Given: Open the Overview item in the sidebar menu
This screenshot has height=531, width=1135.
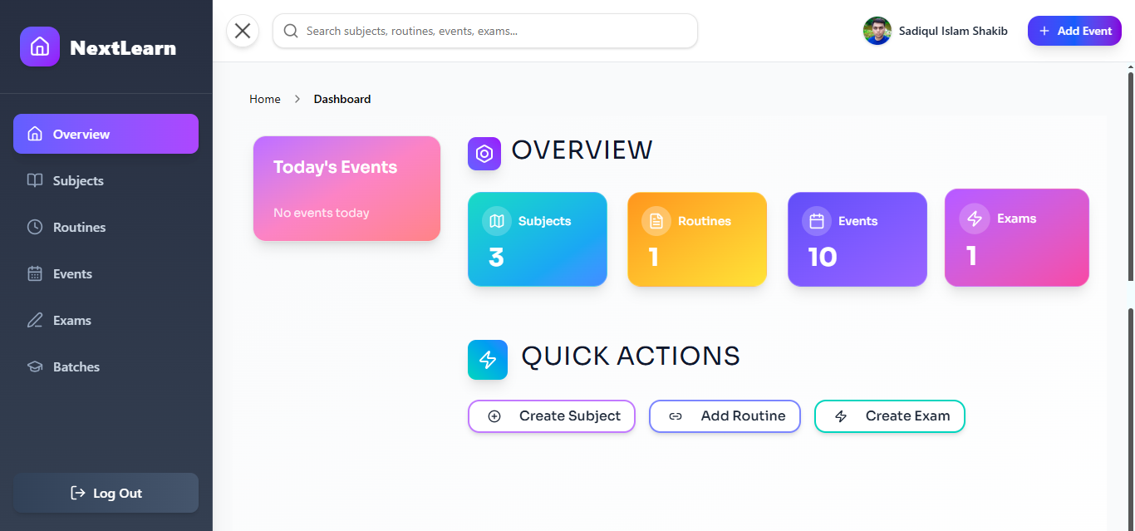Looking at the screenshot, I should pyautogui.click(x=106, y=134).
